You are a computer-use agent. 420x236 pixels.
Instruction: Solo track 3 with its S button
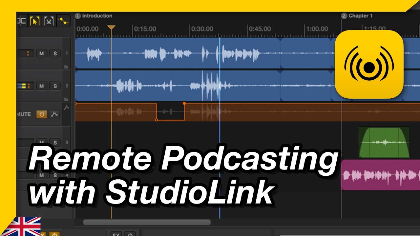[x=55, y=143]
